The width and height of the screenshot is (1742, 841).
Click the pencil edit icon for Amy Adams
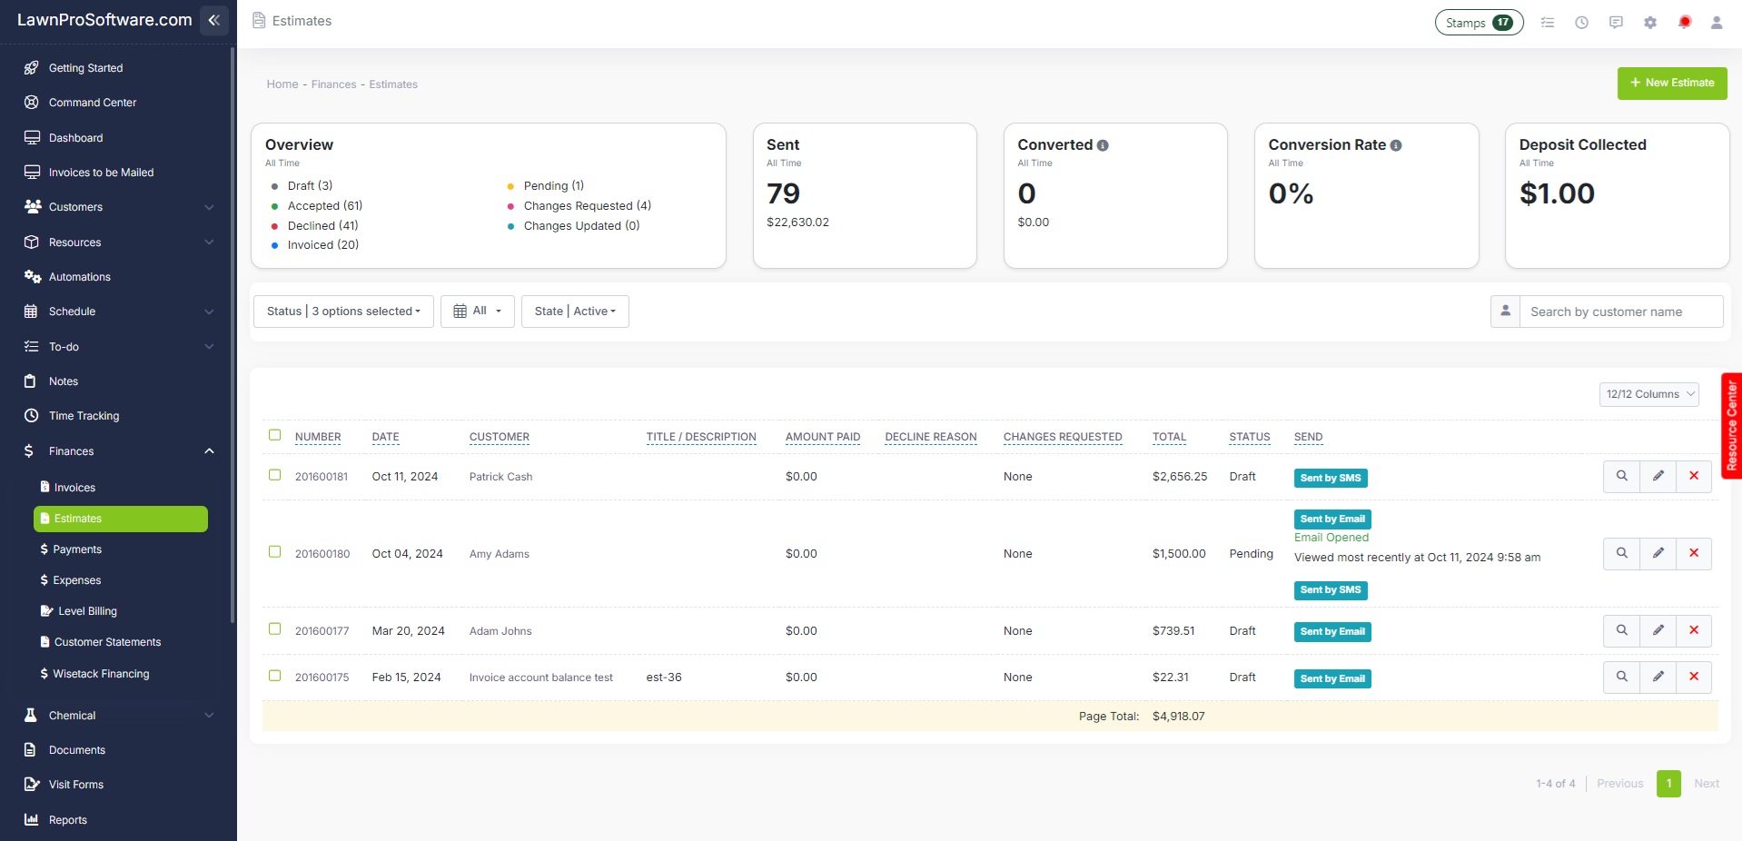[x=1658, y=553]
